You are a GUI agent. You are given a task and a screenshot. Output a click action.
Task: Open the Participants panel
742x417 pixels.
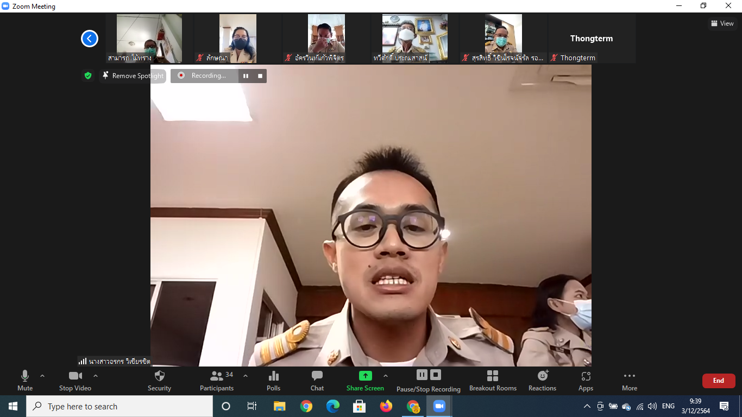coord(217,380)
